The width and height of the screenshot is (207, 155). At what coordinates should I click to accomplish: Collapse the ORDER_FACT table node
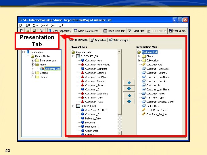coord(74,106)
